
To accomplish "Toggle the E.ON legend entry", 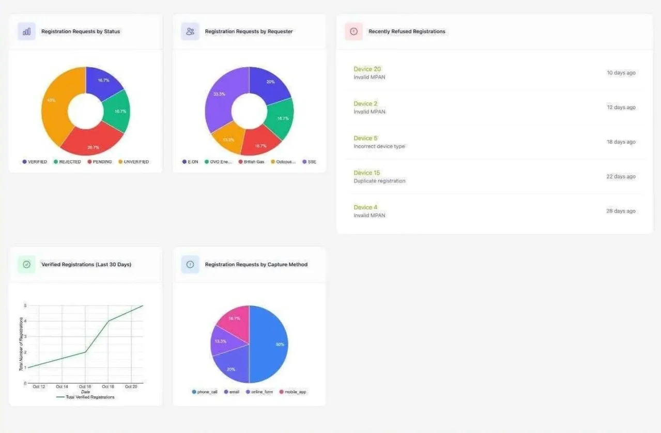I will (190, 162).
